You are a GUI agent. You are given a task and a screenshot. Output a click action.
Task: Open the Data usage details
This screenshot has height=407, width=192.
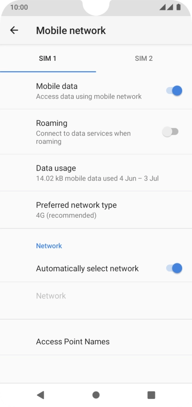click(96, 173)
